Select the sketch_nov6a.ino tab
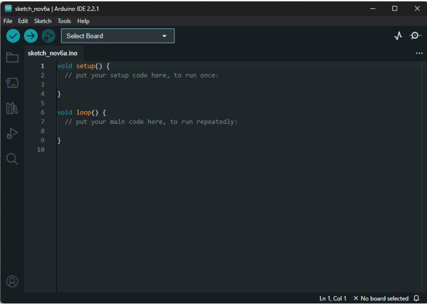Viewport: 427px width, 304px height. [53, 53]
